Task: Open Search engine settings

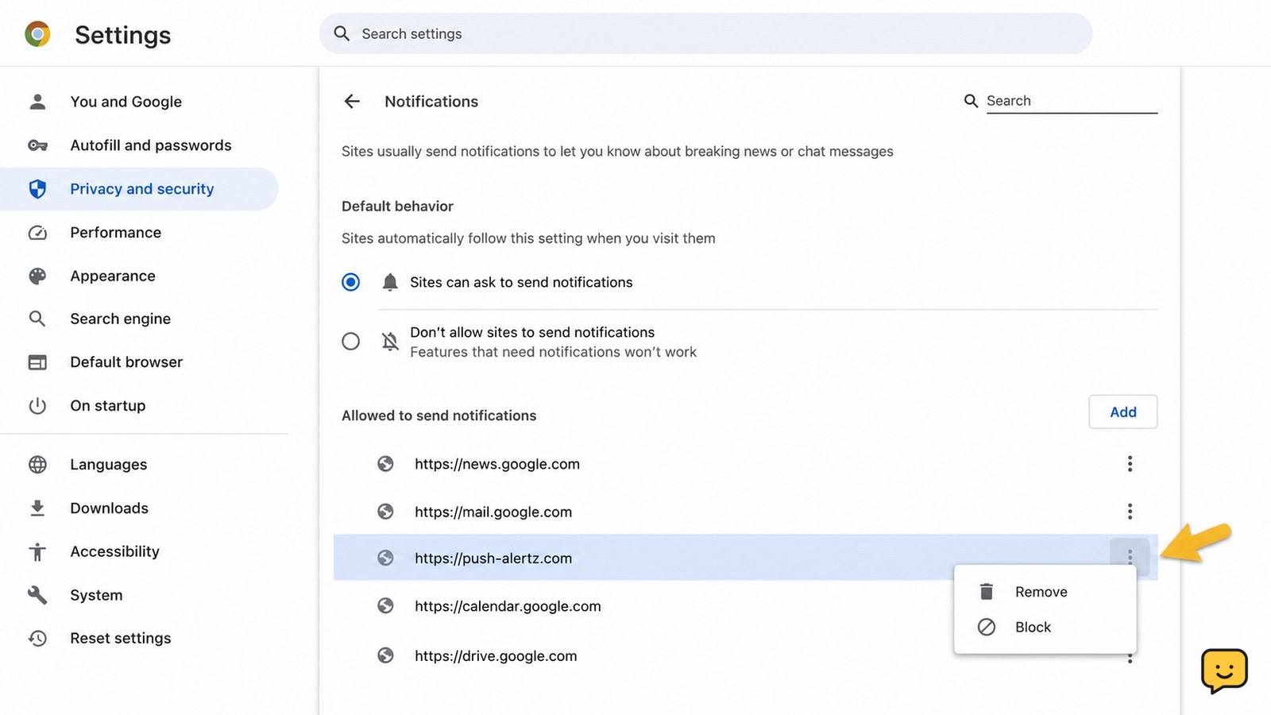Action: pyautogui.click(x=139, y=319)
